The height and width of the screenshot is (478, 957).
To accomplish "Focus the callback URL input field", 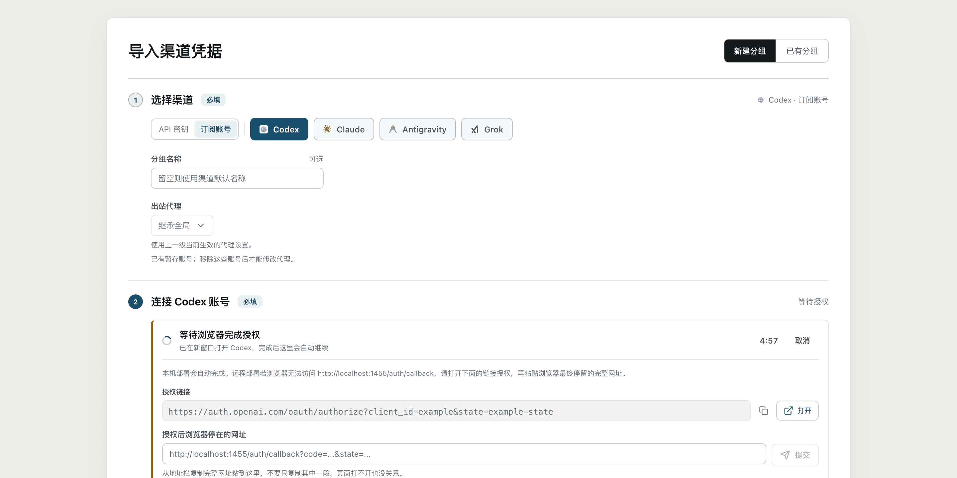I will coord(464,454).
